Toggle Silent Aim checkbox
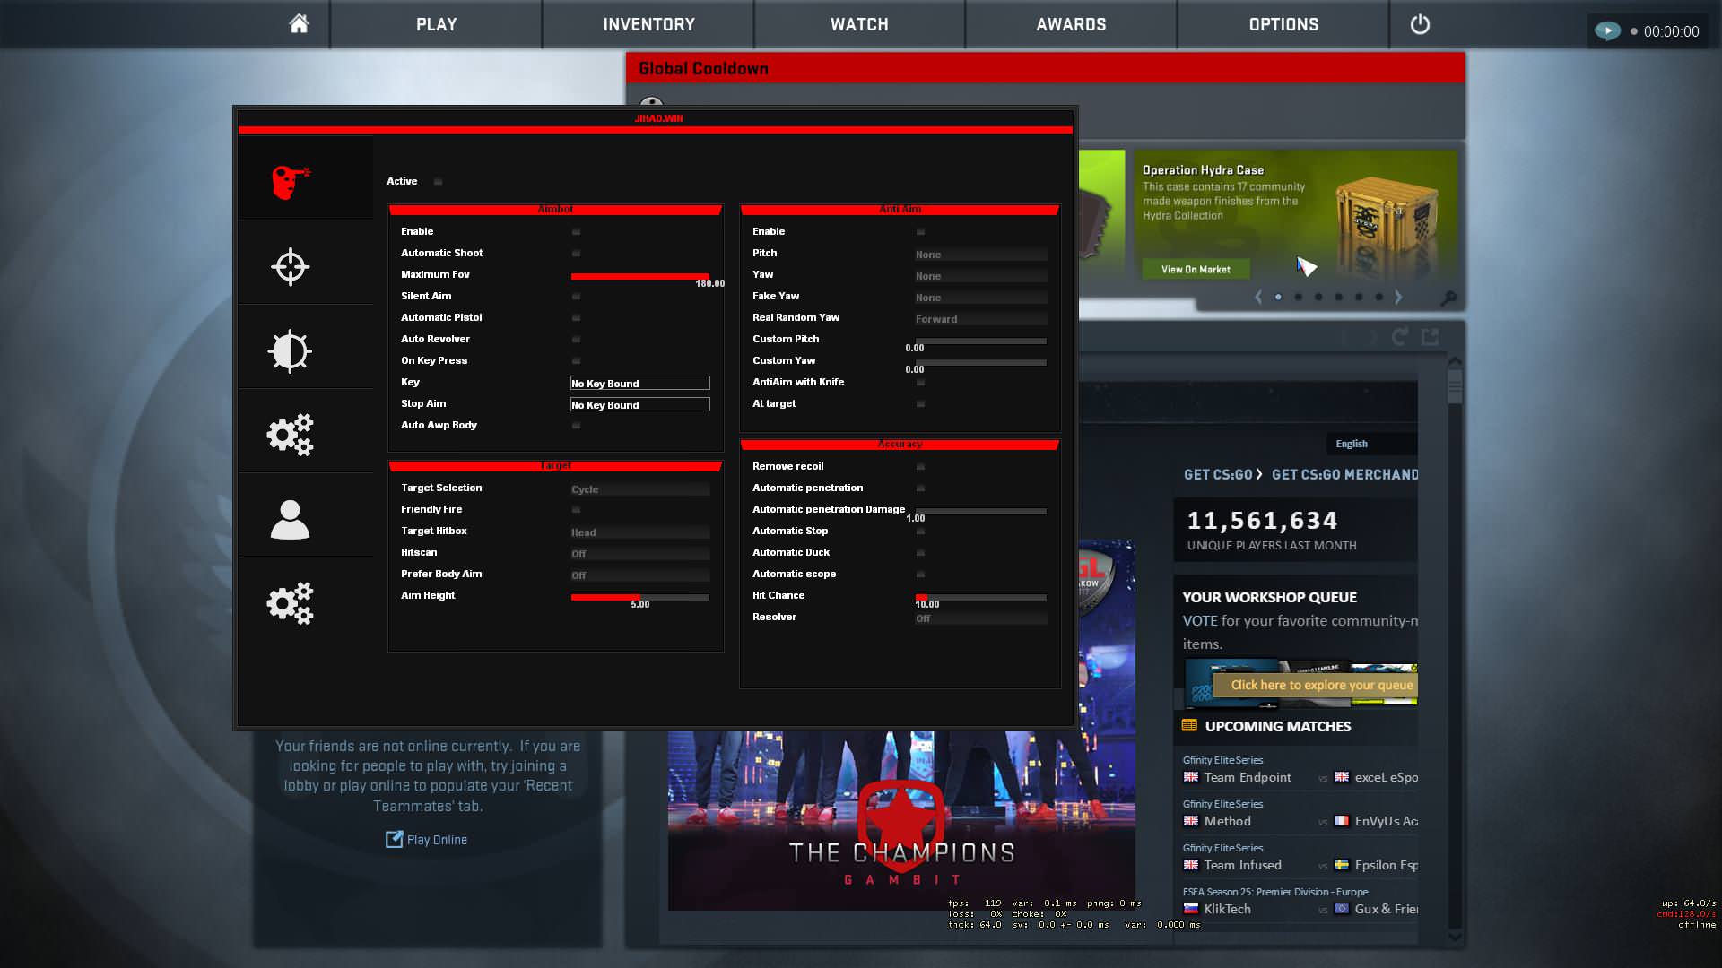 (576, 297)
